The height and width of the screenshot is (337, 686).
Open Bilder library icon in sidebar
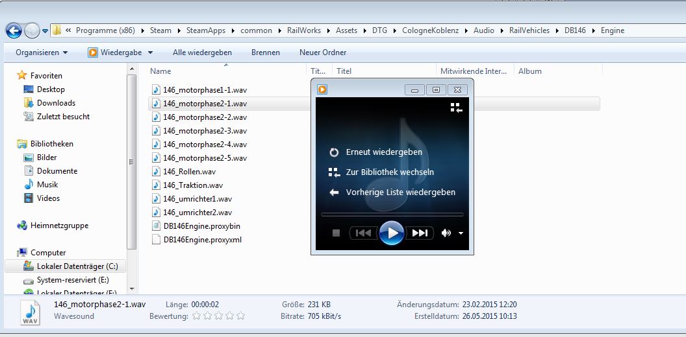pos(29,157)
